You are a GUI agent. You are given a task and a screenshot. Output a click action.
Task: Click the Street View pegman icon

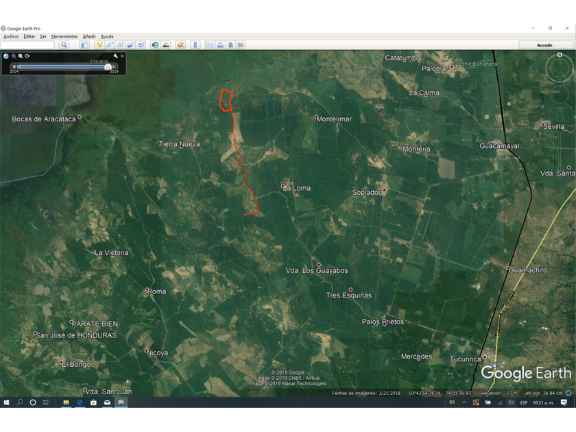(560, 115)
